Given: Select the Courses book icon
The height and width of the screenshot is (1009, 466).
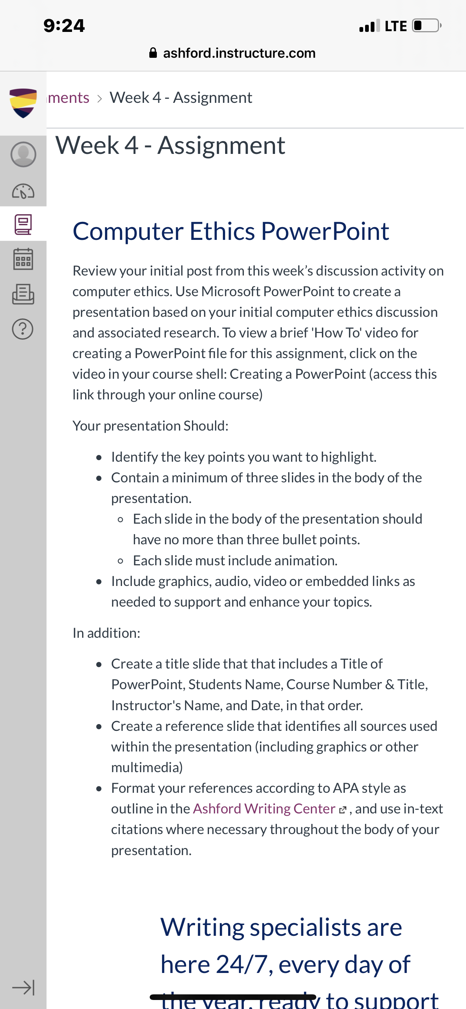Looking at the screenshot, I should click(23, 224).
